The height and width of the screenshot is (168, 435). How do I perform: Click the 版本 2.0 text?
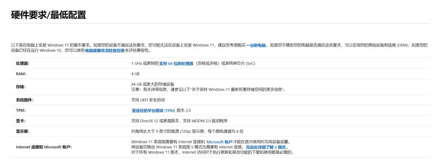(x=184, y=111)
